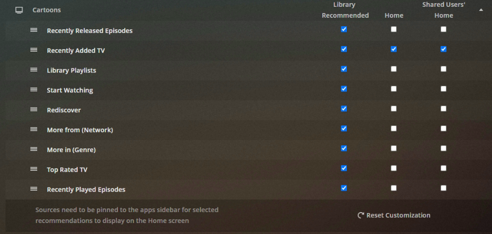Click the Reset Customization refresh icon
This screenshot has width=492, height=234.
(x=361, y=215)
